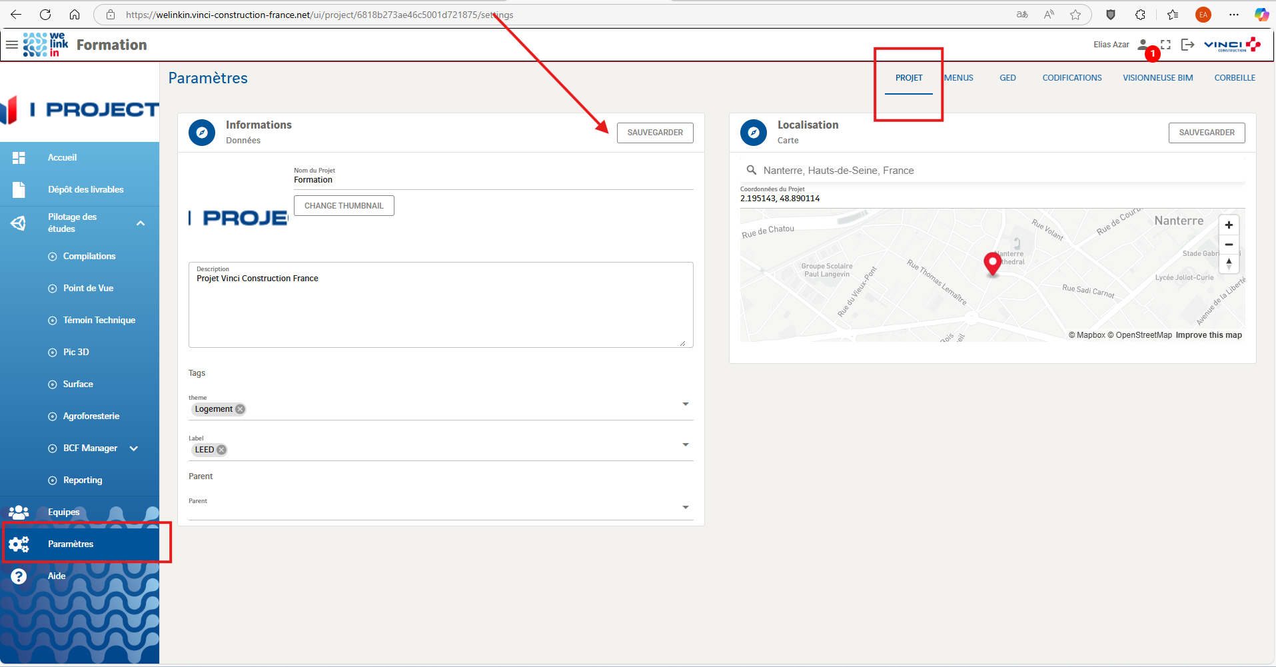
Task: Expand the theme tags dropdown
Action: (685, 404)
